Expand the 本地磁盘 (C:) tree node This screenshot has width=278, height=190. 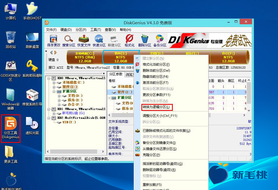54,82
